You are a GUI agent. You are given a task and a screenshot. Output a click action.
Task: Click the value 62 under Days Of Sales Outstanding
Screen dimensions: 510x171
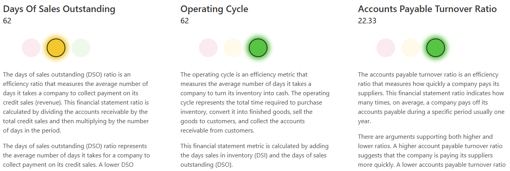pyautogui.click(x=7, y=21)
